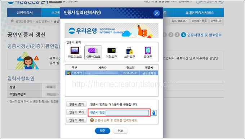Click the 공인인증센터 breadcrumb link

coord(23,21)
